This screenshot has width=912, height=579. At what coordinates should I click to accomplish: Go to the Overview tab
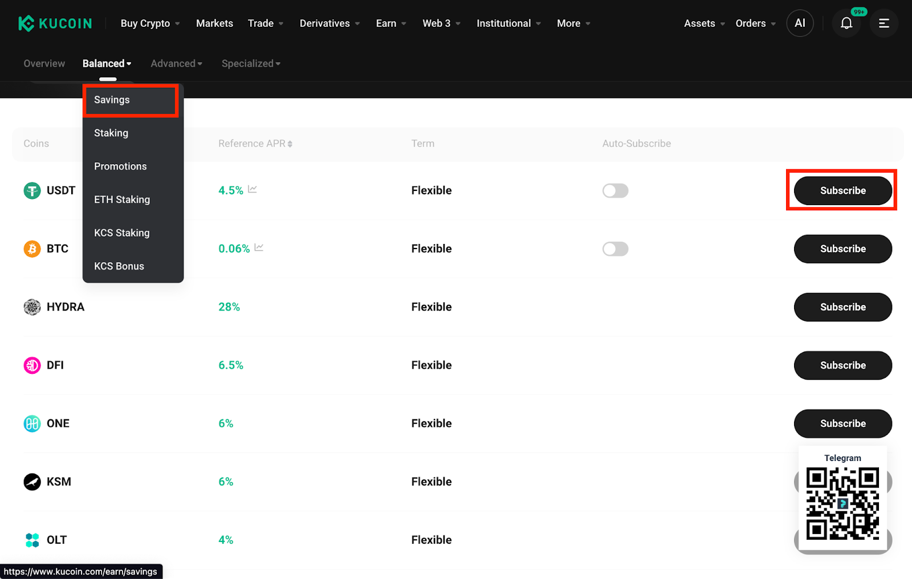coord(44,64)
